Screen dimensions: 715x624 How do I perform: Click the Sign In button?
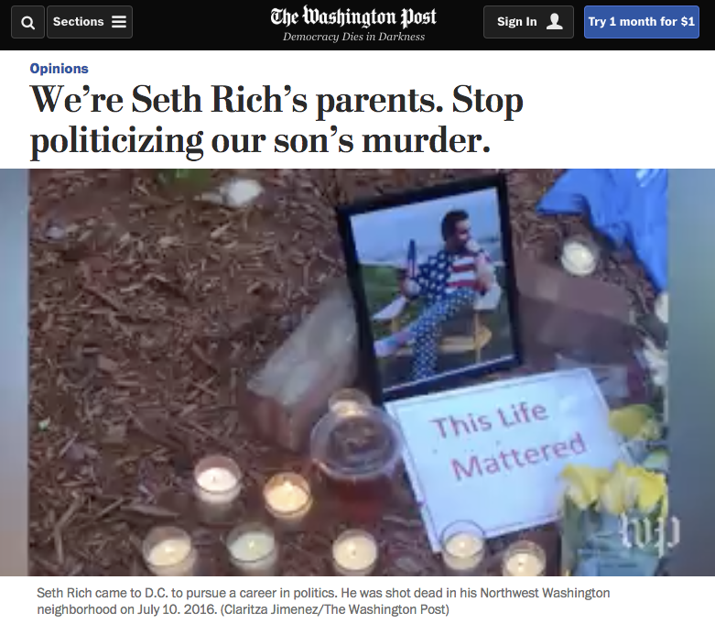(528, 22)
